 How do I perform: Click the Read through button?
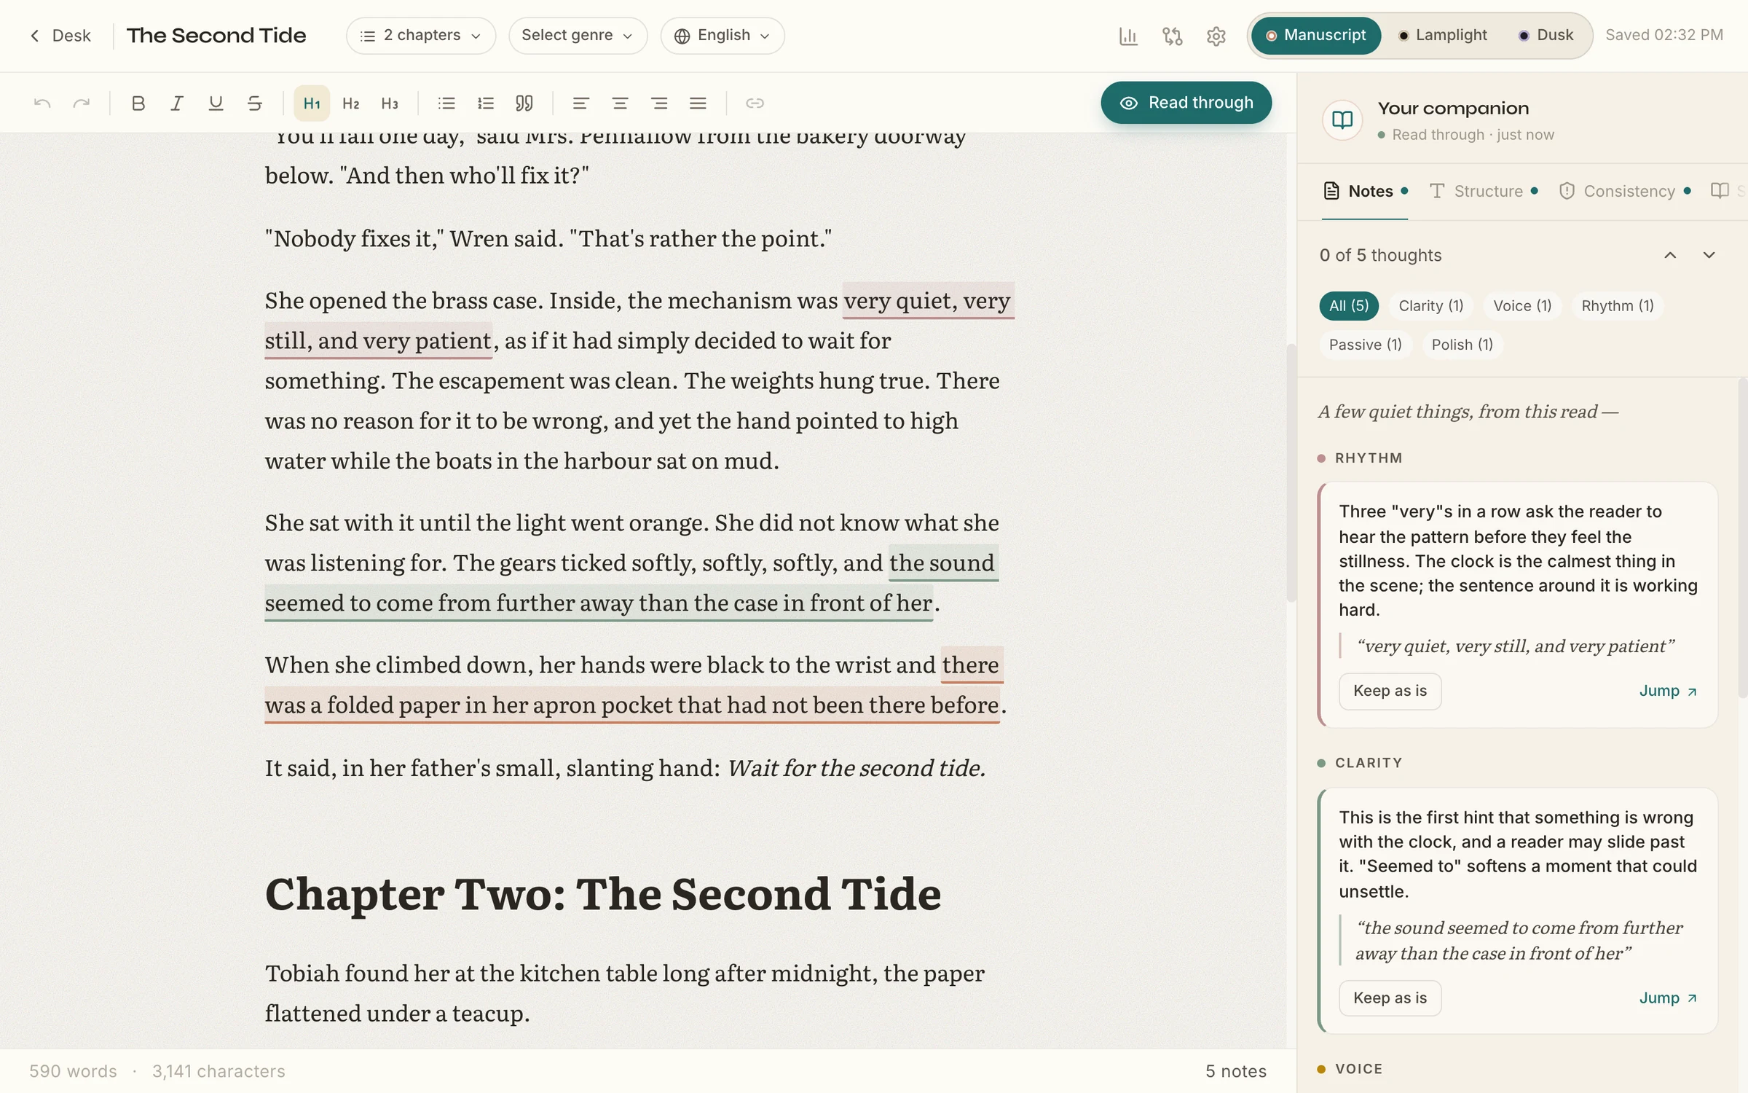coord(1186,103)
